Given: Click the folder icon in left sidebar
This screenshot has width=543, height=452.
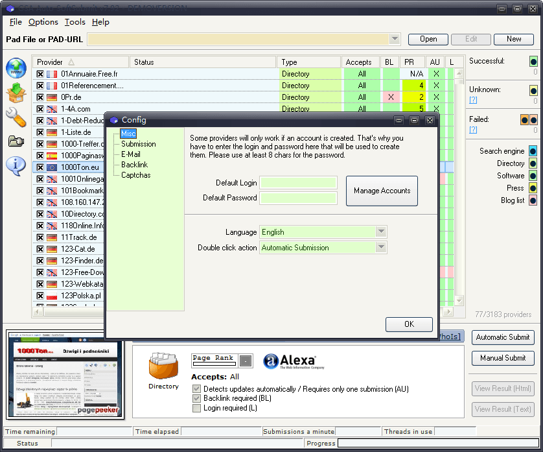Looking at the screenshot, I should pos(16,141).
